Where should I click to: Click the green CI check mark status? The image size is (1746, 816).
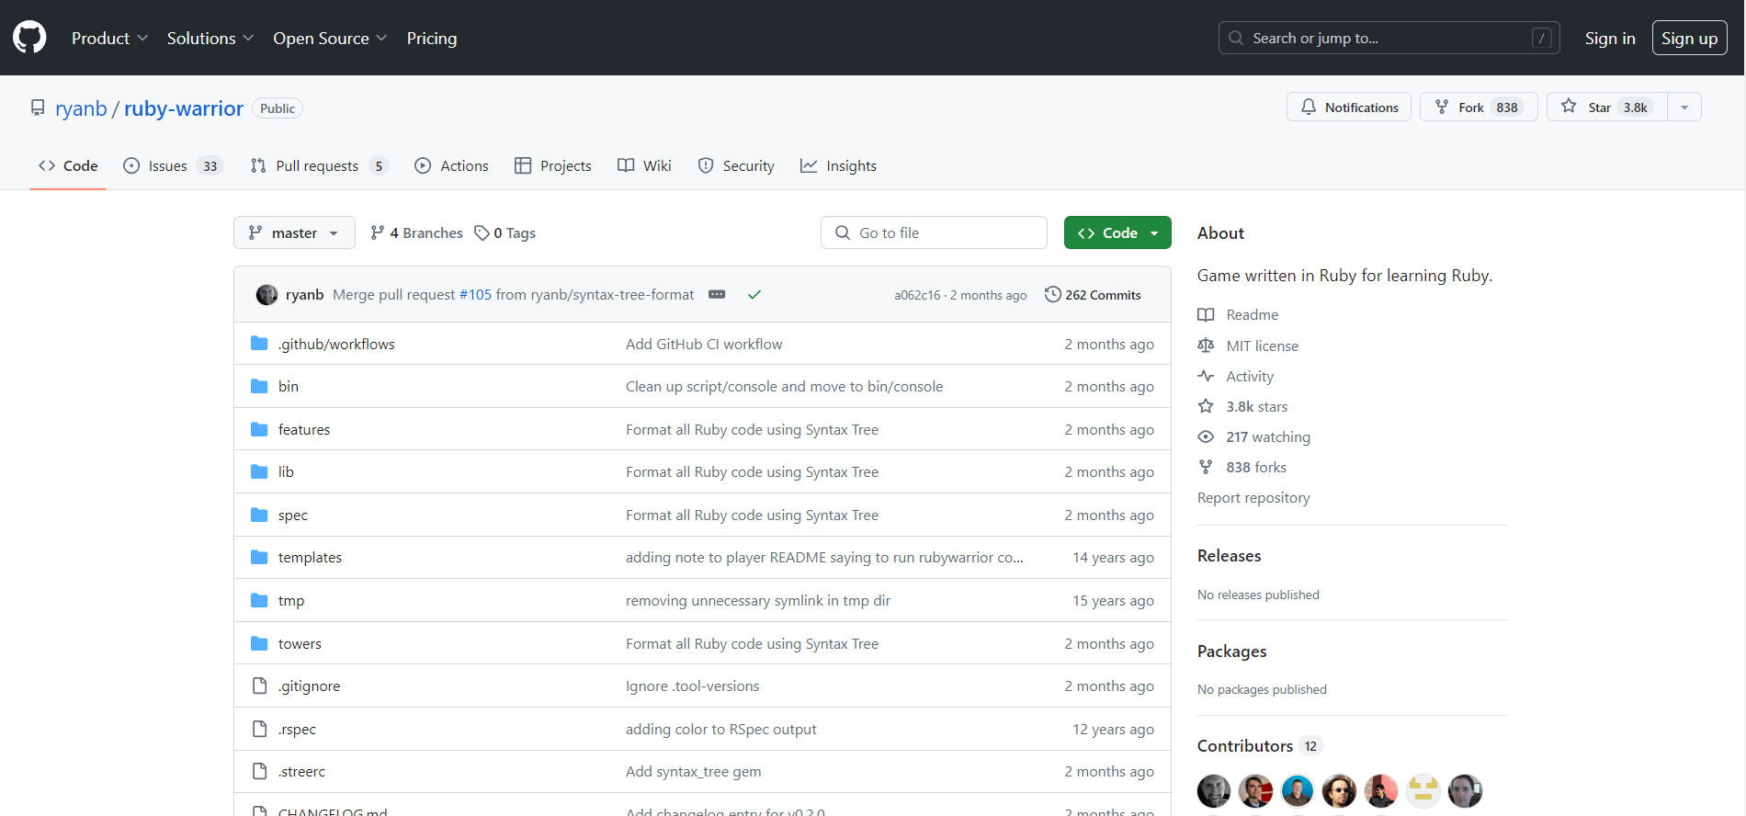click(x=754, y=294)
